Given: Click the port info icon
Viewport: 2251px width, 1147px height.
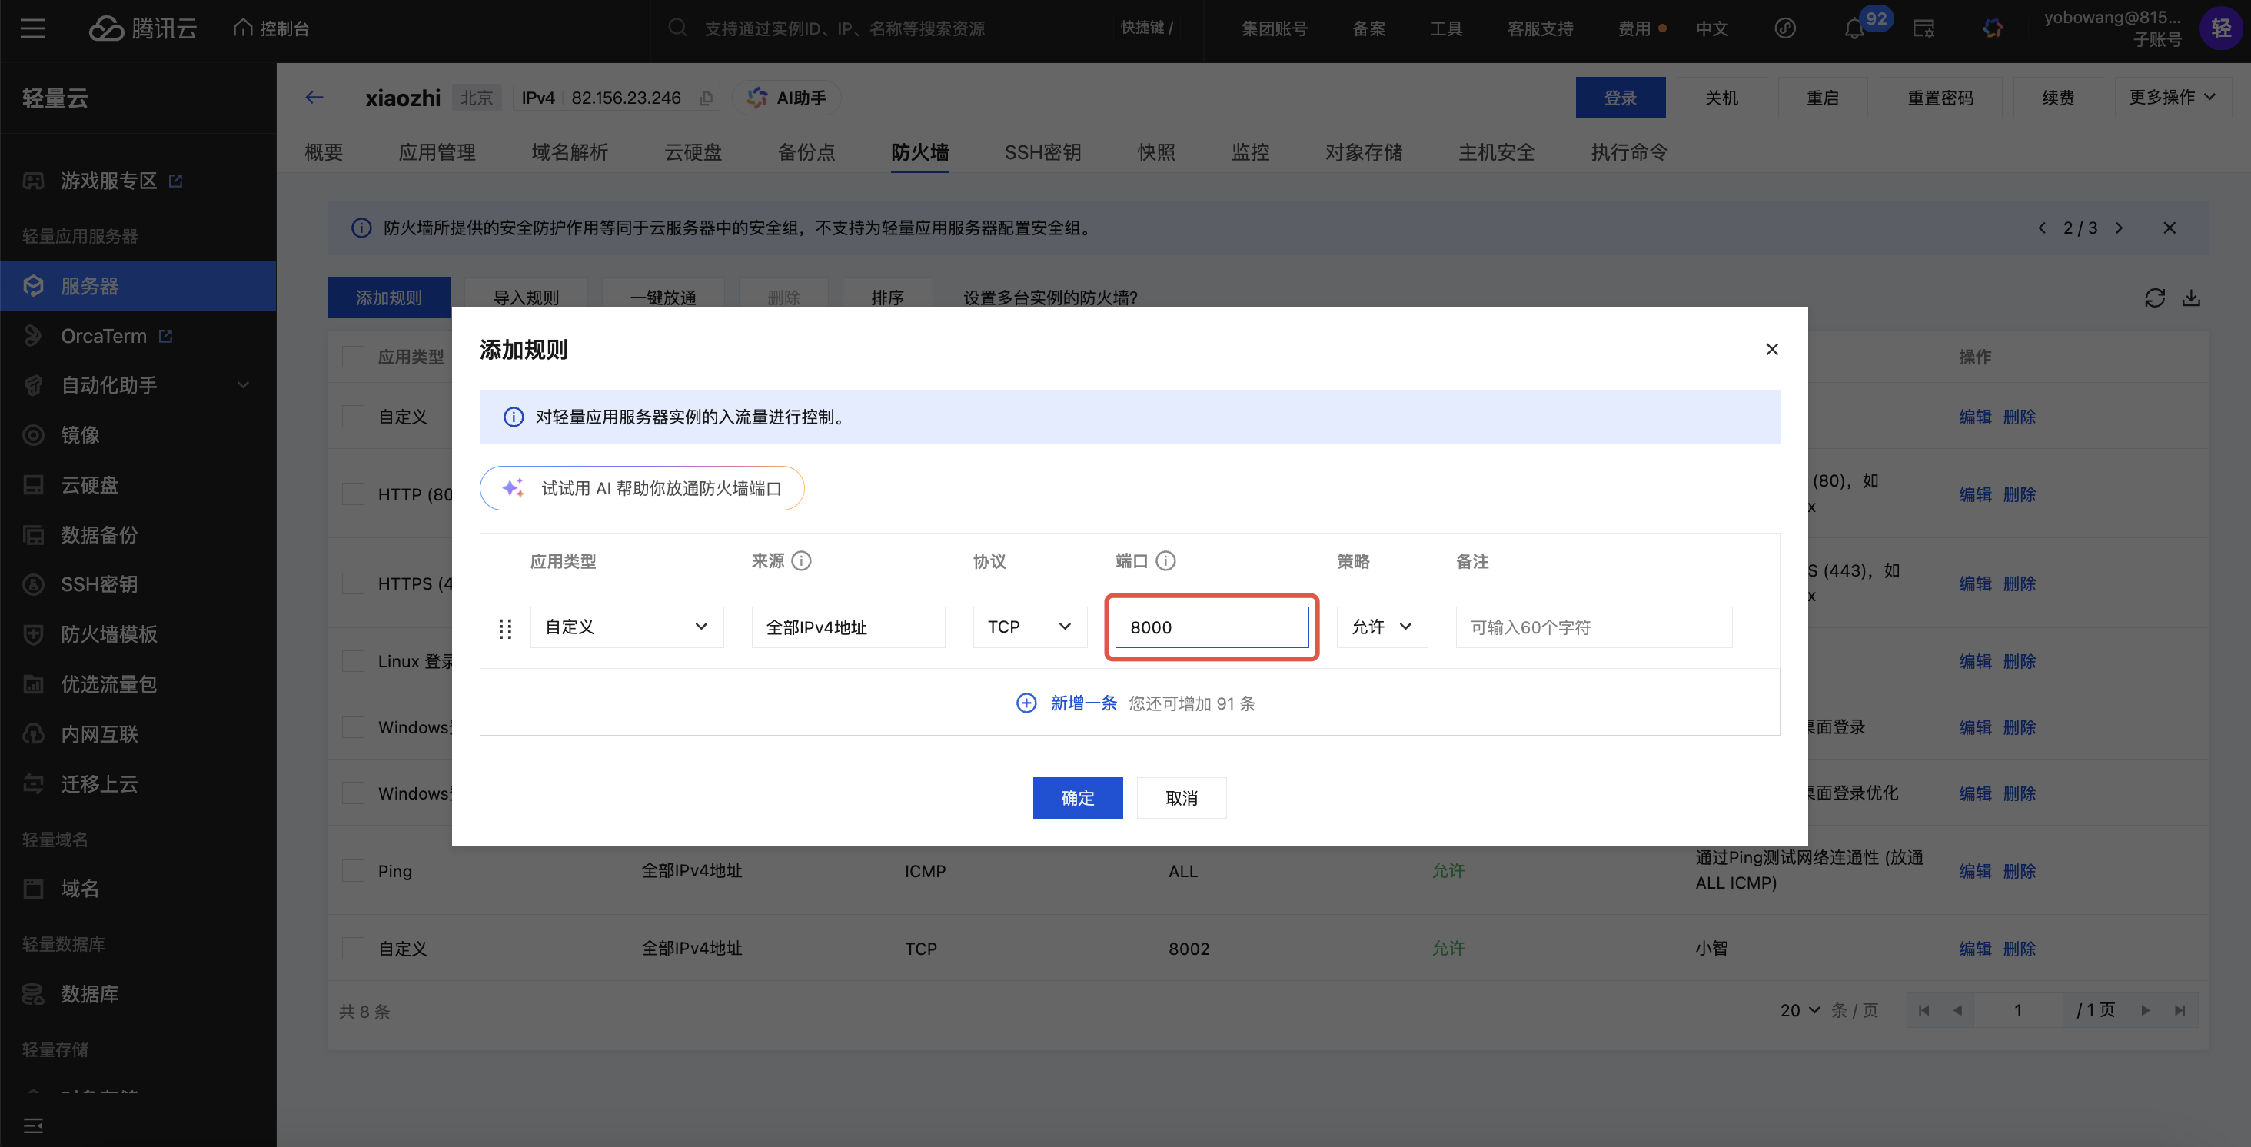Looking at the screenshot, I should [1165, 561].
